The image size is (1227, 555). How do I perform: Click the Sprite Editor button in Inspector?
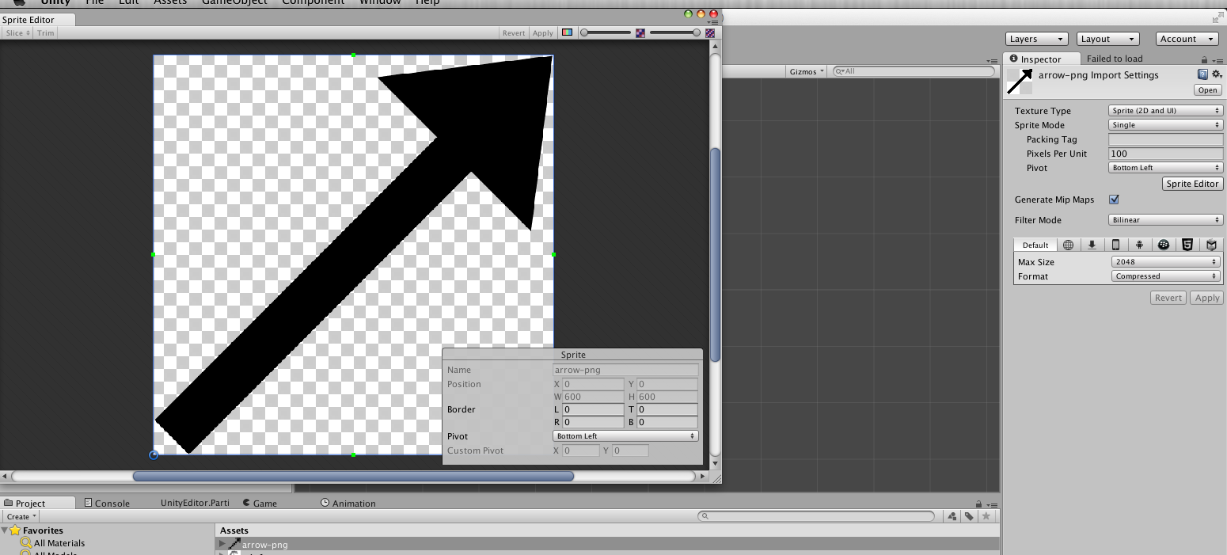click(1192, 184)
